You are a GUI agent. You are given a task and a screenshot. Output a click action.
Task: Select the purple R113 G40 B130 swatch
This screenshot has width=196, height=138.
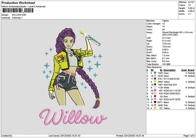click(x=155, y=79)
